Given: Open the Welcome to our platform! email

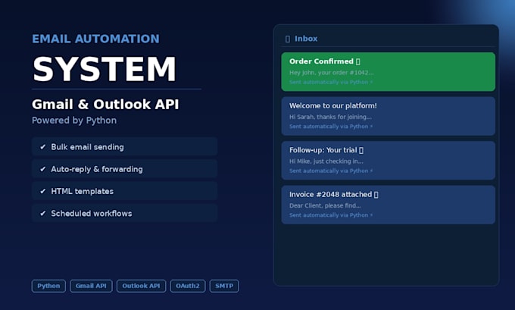Looking at the screenshot, I should [x=389, y=116].
